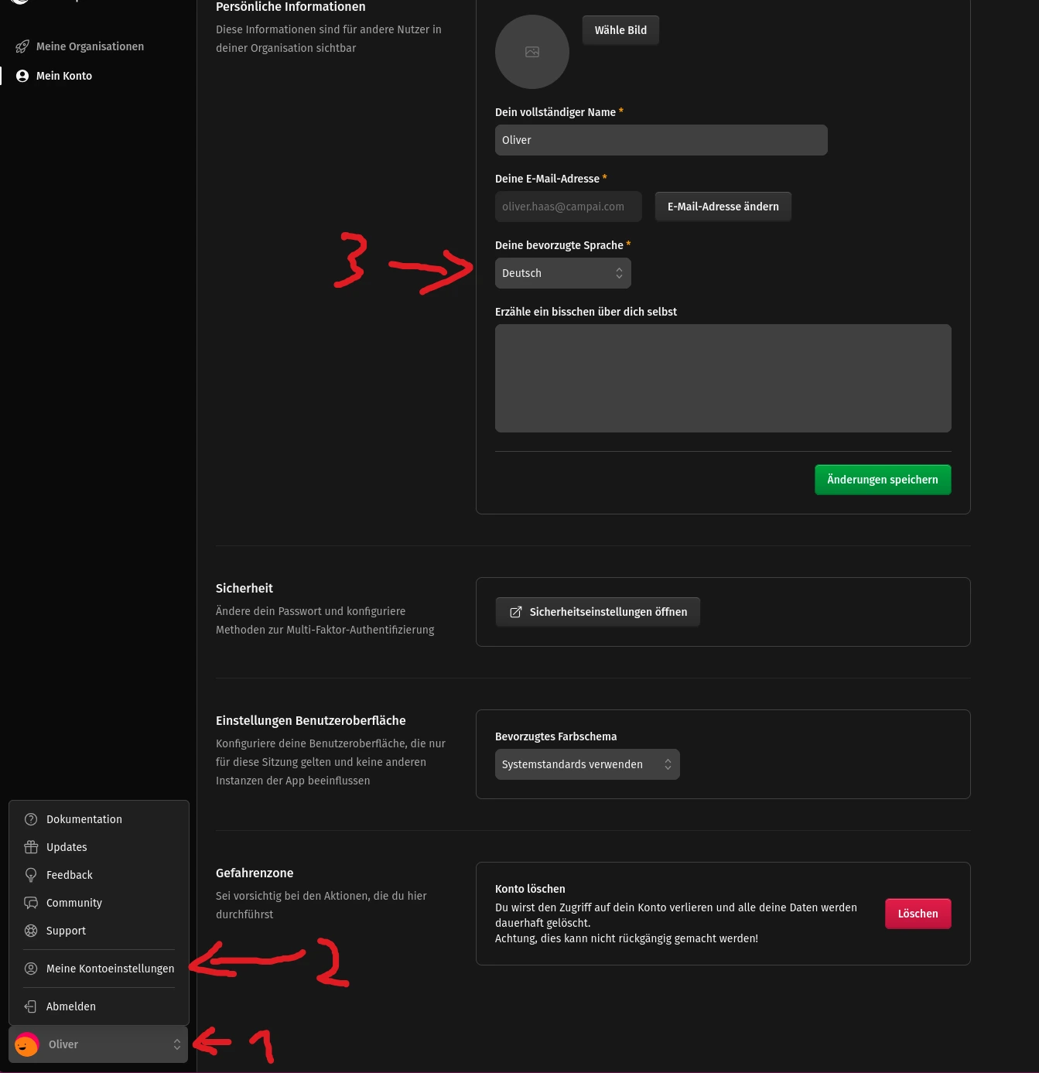Open the Deutsch language dropdown
The height and width of the screenshot is (1073, 1039).
pos(562,273)
